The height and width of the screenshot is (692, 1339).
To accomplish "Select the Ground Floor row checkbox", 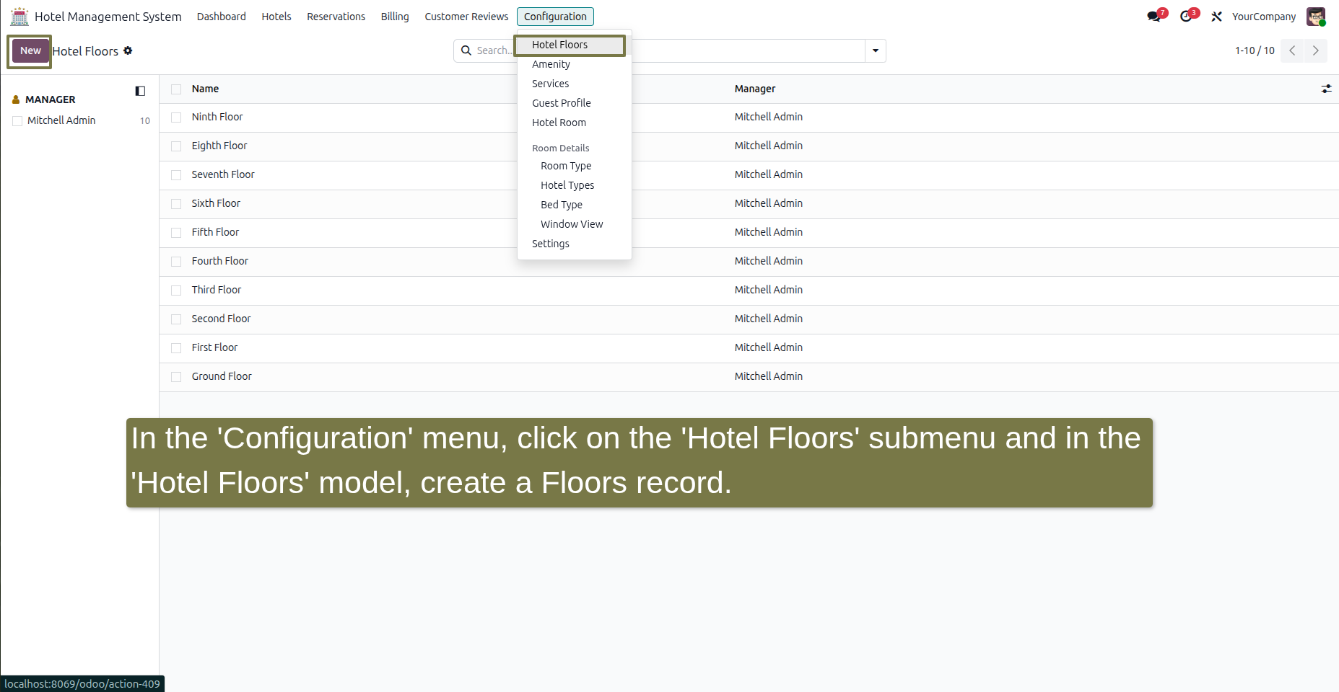I will coord(176,377).
